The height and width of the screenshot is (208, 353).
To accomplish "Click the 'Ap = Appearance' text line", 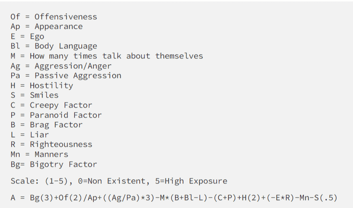I will tap(47, 27).
